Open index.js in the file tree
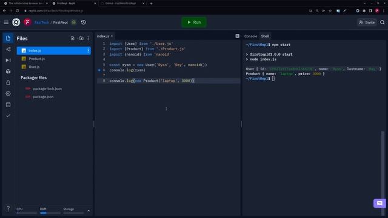 54,51
